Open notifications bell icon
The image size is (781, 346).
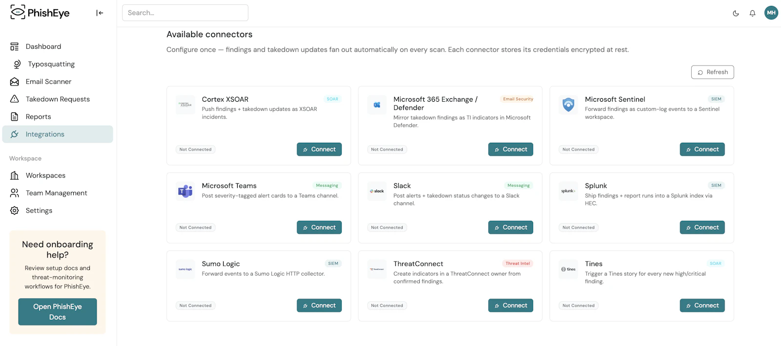pyautogui.click(x=752, y=13)
